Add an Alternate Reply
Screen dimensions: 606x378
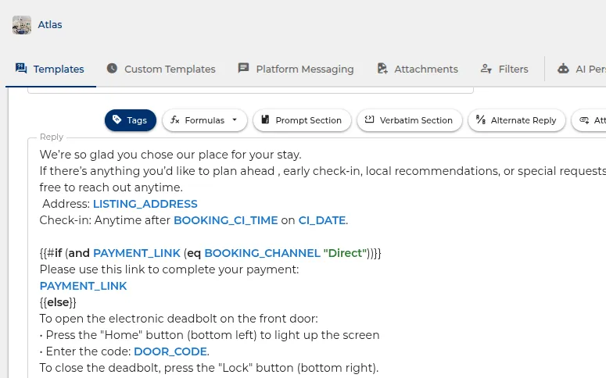[x=517, y=120]
